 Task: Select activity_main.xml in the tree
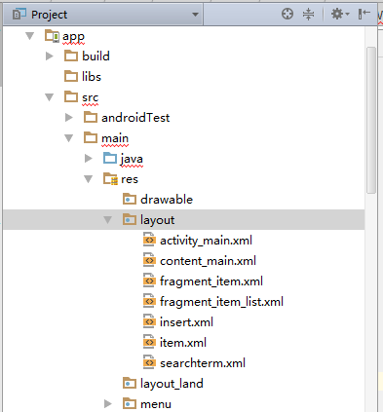pyautogui.click(x=206, y=241)
